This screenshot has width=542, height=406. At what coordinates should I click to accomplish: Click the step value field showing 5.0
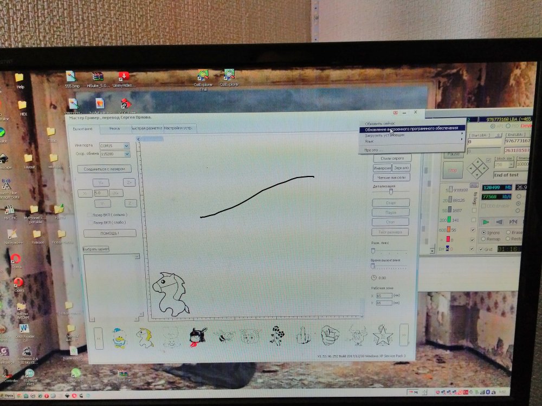click(101, 193)
